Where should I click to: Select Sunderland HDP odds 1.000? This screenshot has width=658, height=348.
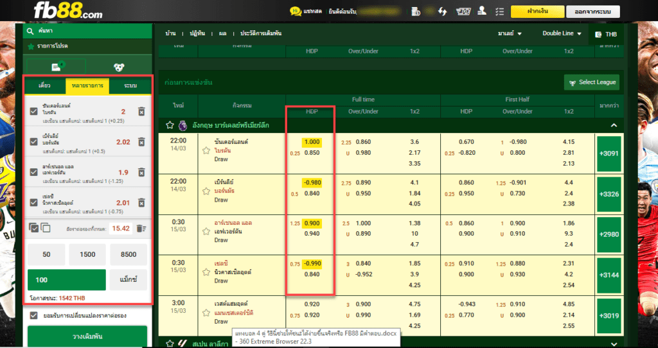[312, 142]
